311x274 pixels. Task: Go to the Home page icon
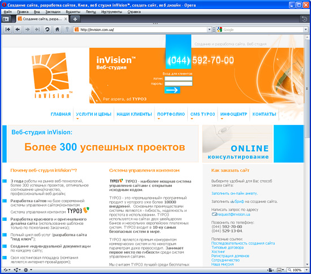click(x=57, y=29)
